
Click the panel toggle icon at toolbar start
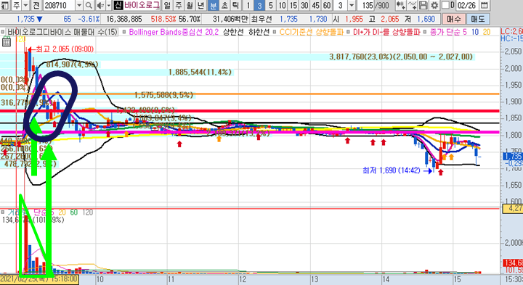click(5, 5)
